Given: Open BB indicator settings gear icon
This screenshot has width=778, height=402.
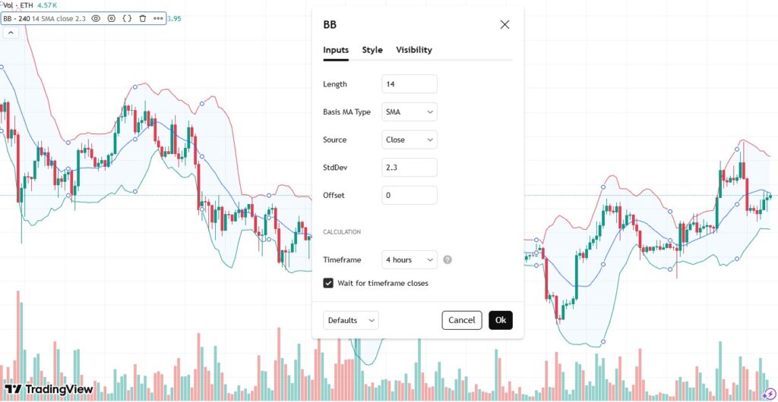Looking at the screenshot, I should coord(112,17).
